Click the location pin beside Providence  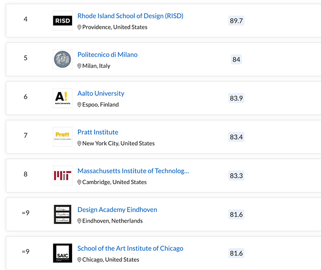coord(79,28)
